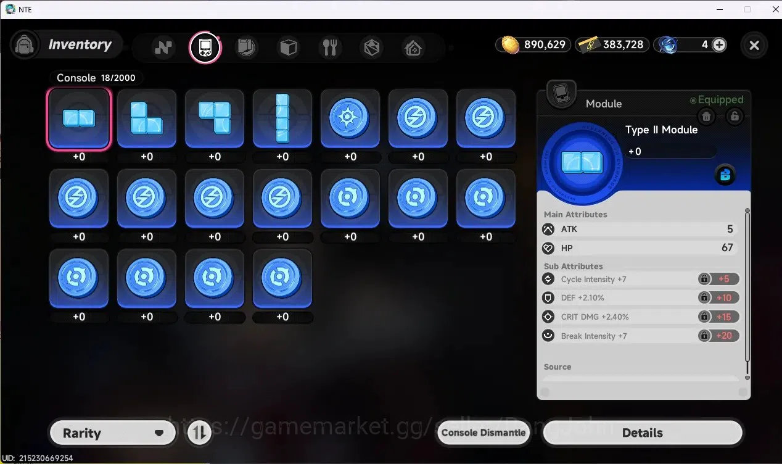Click the Break Intensity attribute icon
The height and width of the screenshot is (464, 782).
pyautogui.click(x=548, y=336)
